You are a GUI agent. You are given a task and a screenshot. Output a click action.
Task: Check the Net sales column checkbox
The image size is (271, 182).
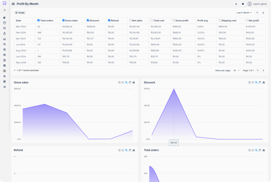pos(130,20)
